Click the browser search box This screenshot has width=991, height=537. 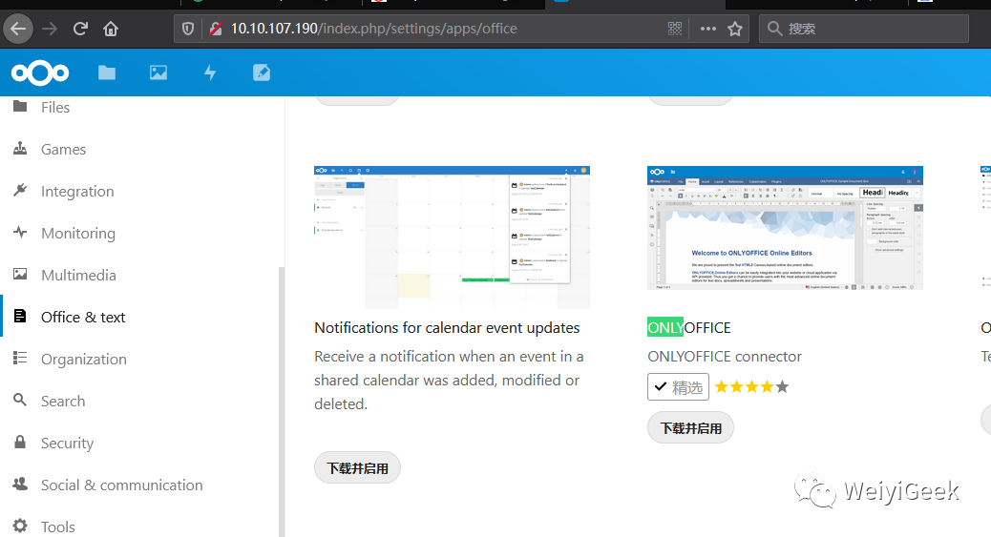(863, 29)
